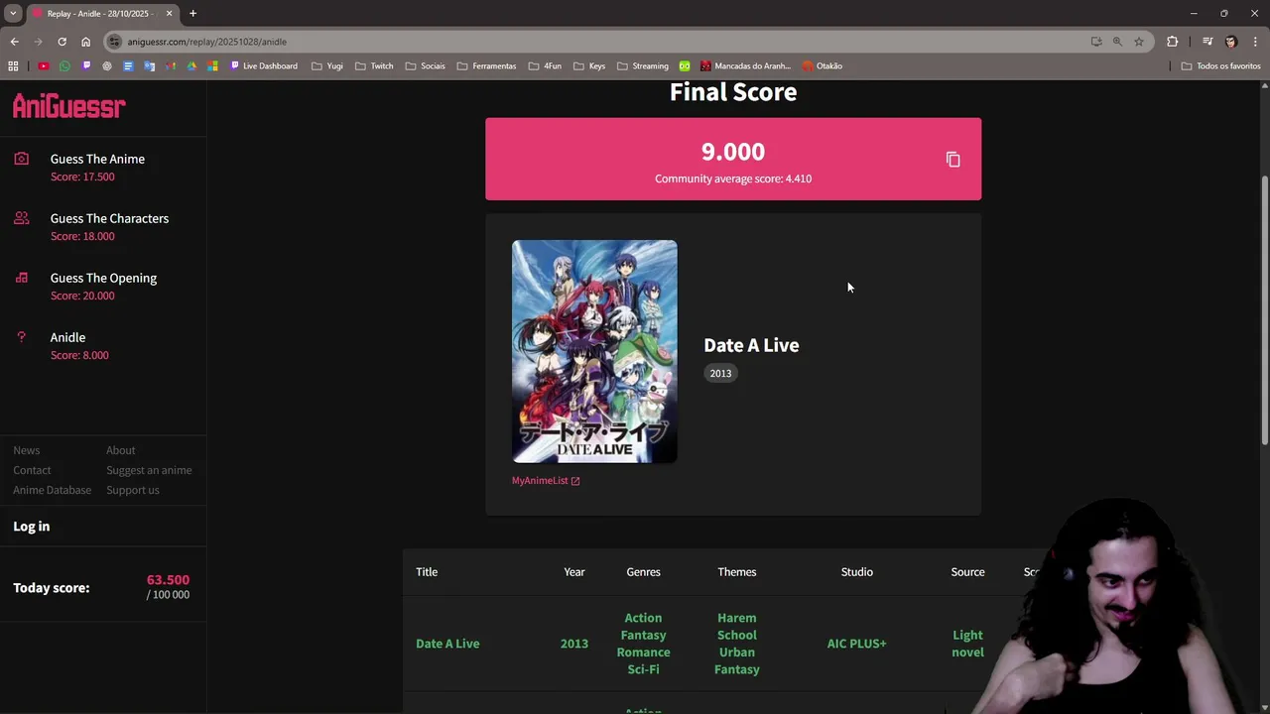Click the AniGuessr logo
The width and height of the screenshot is (1270, 714).
coord(69,106)
